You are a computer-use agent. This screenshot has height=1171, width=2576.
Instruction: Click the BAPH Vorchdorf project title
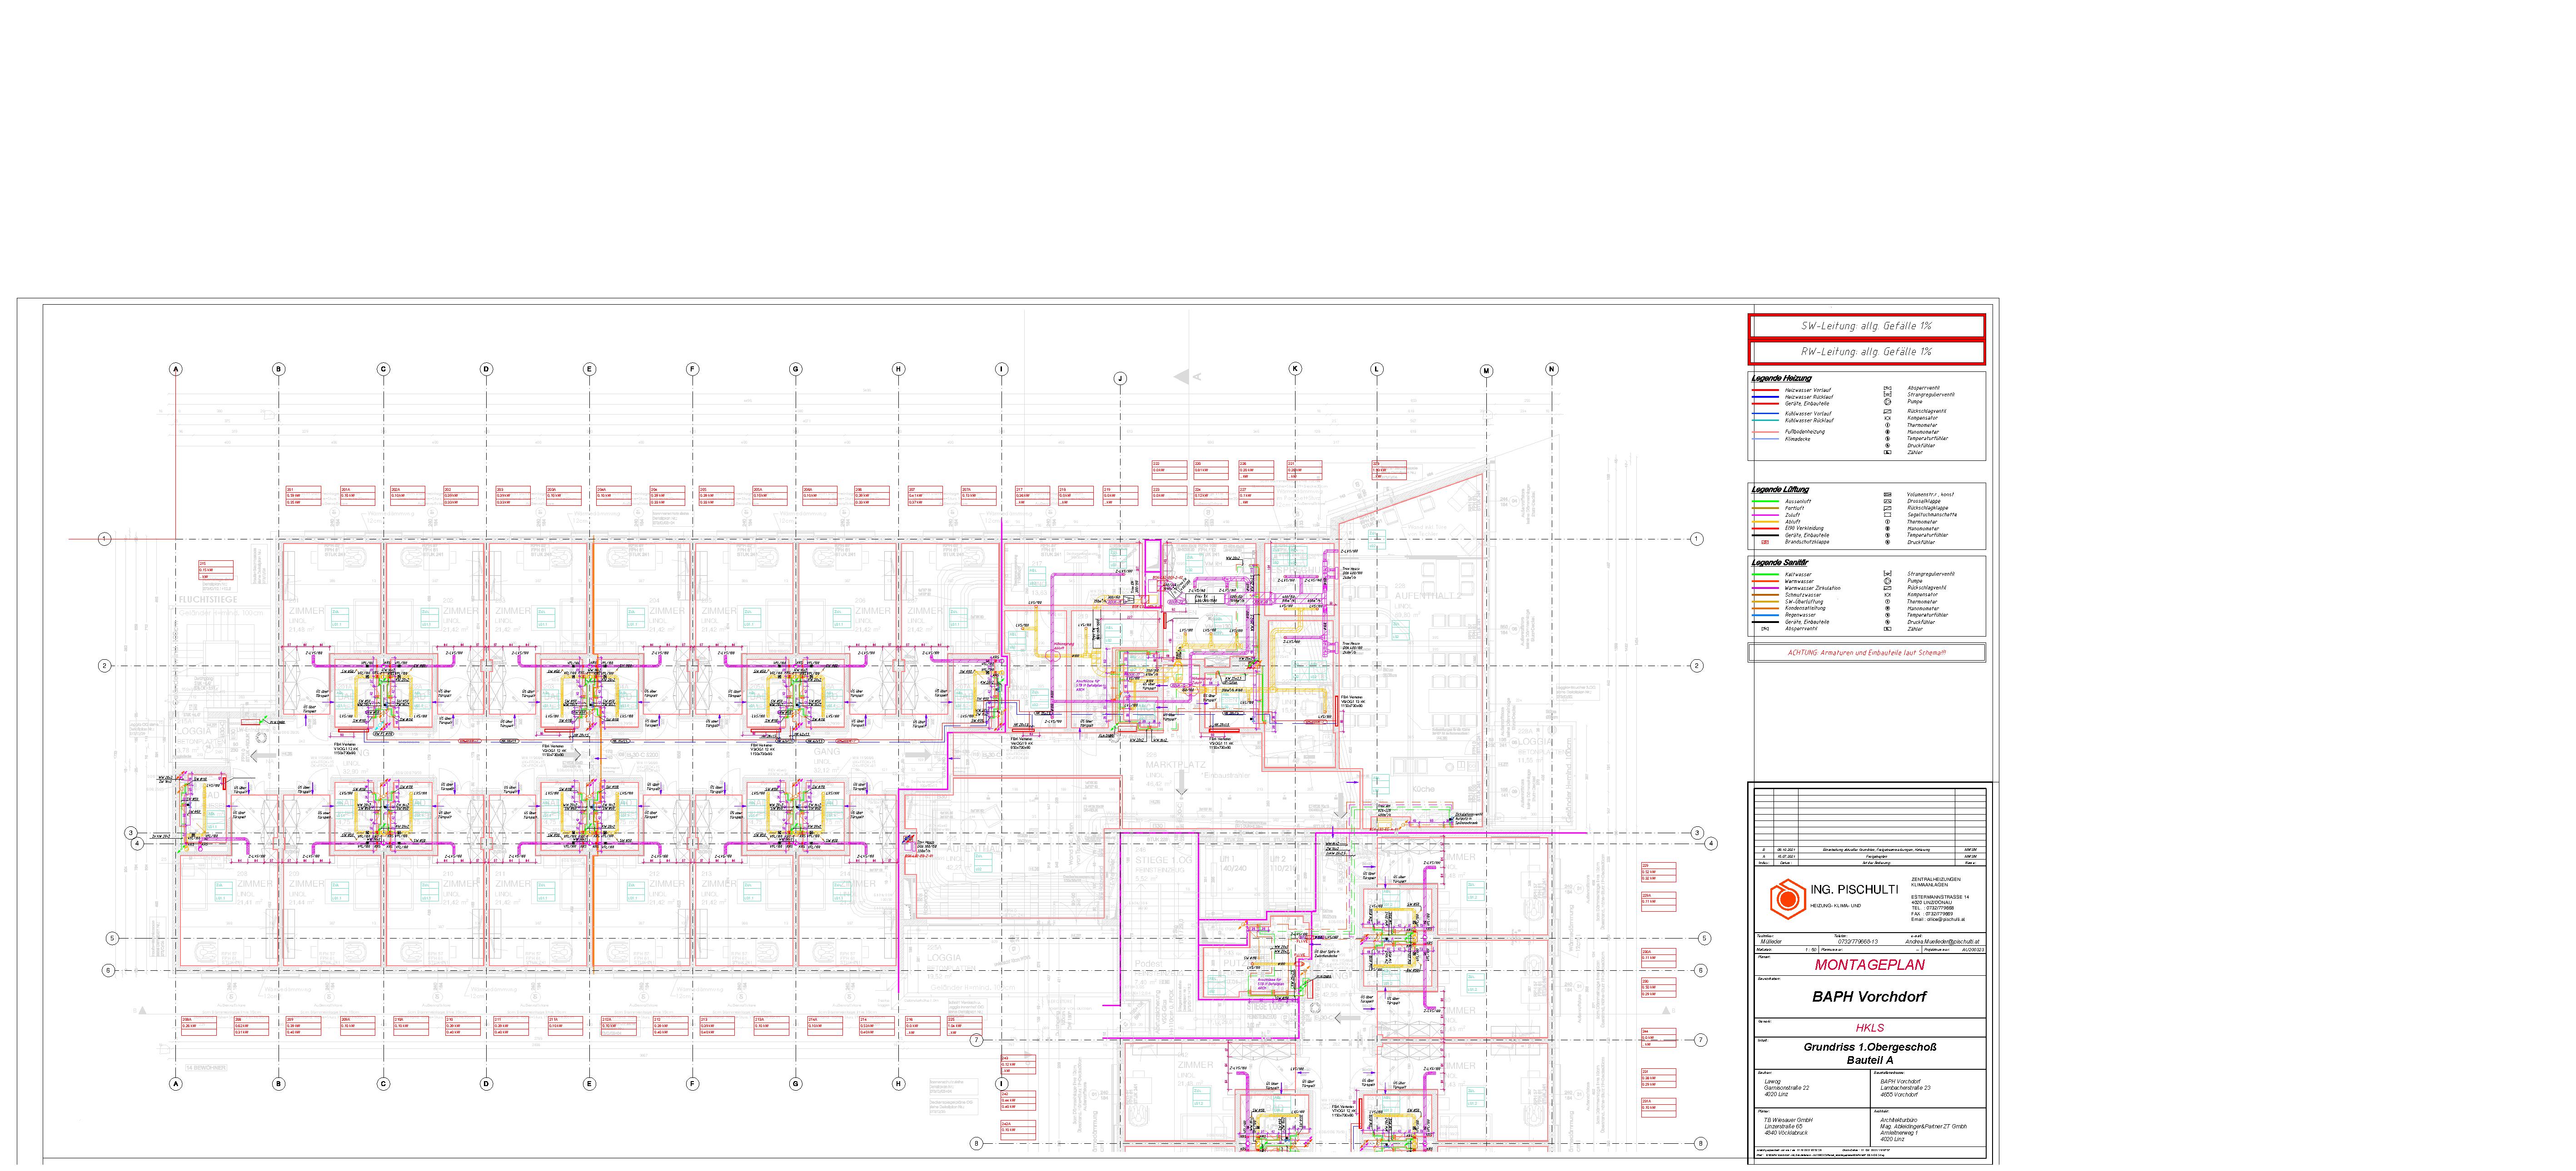pos(1869,996)
